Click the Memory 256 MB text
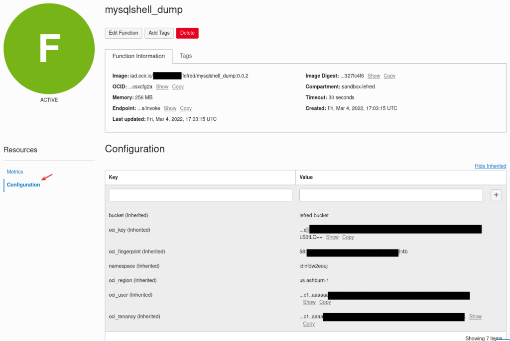The image size is (510, 341). (x=132, y=97)
